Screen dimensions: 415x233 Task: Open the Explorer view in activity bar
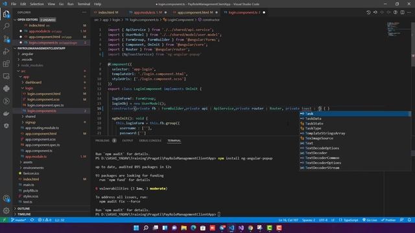(6, 14)
